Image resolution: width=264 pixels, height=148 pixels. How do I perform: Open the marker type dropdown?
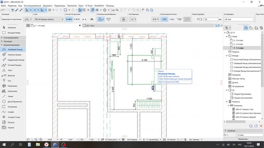(133, 19)
